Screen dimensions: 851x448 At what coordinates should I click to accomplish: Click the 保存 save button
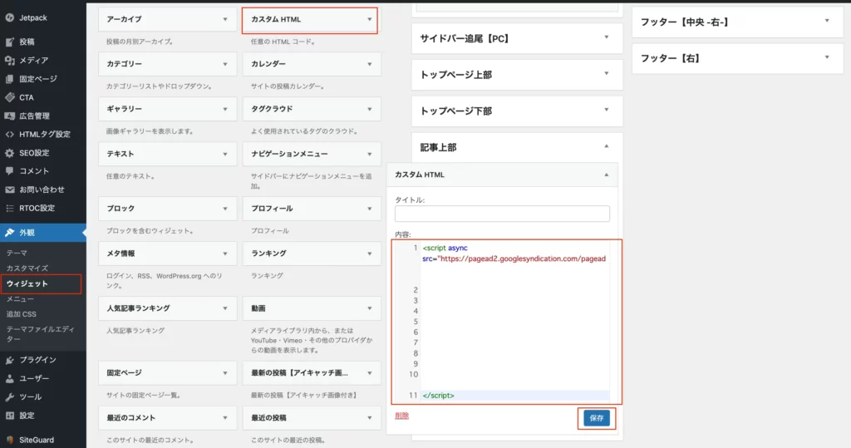597,418
